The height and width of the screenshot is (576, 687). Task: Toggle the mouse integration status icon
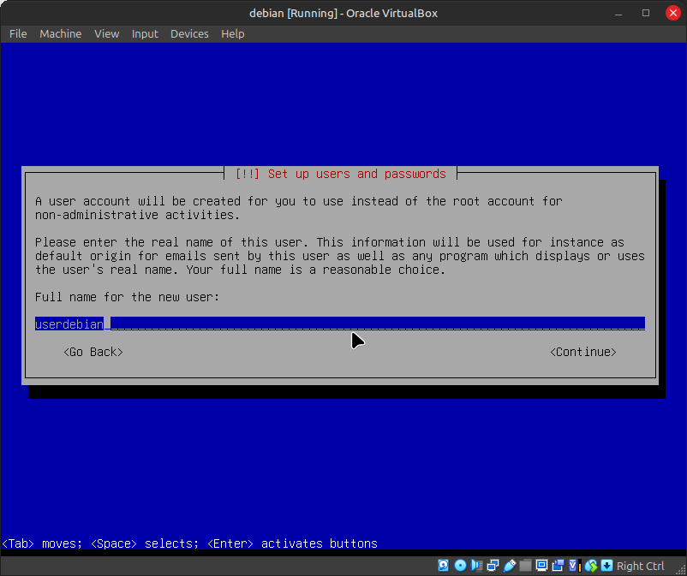click(590, 566)
